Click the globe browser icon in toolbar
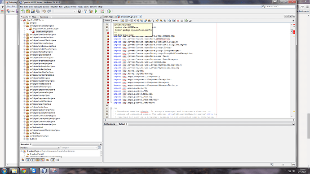 (79, 11)
